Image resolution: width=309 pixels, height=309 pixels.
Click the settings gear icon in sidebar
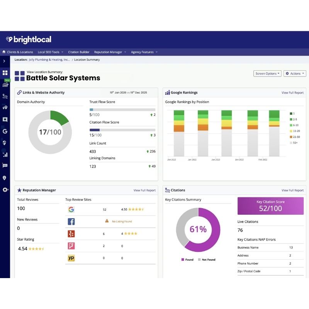tap(5, 190)
